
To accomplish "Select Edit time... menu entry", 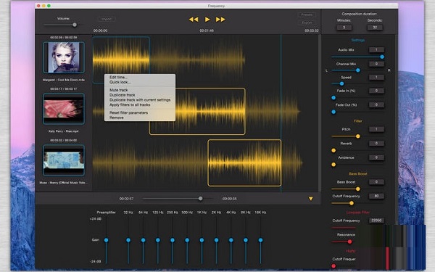I will 118,77.
